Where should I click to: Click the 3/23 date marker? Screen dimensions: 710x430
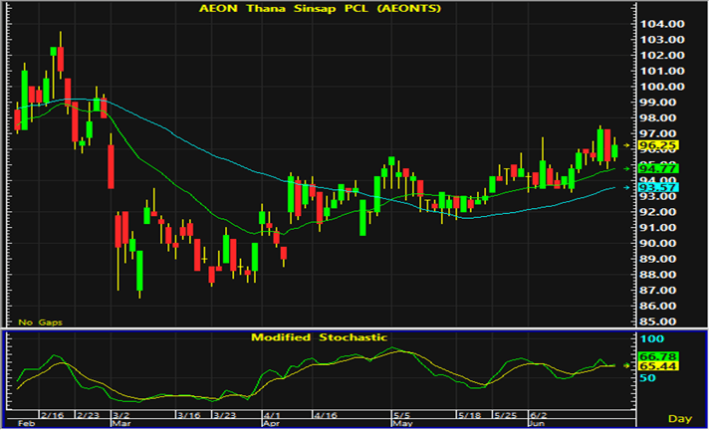tap(225, 415)
